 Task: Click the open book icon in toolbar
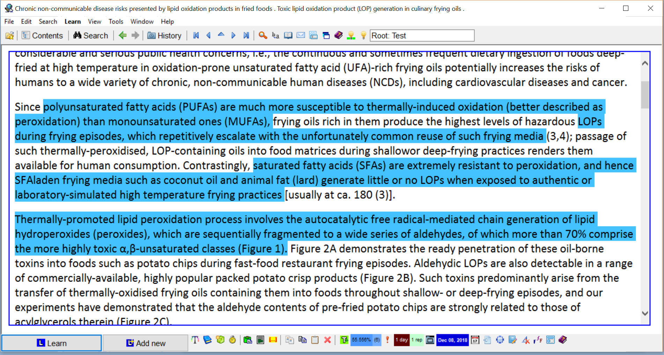pyautogui.click(x=288, y=35)
